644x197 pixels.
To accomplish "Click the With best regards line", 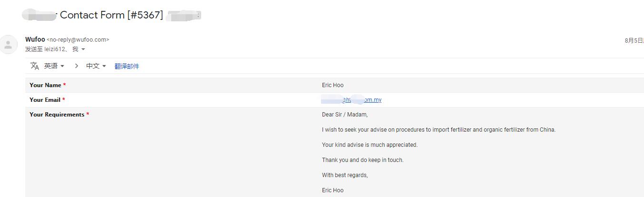I will (x=345, y=175).
